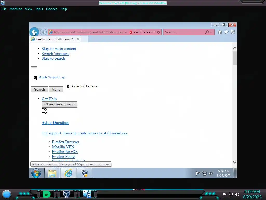Click the IE forward arrow button
This screenshot has height=200, width=266.
(43, 32)
